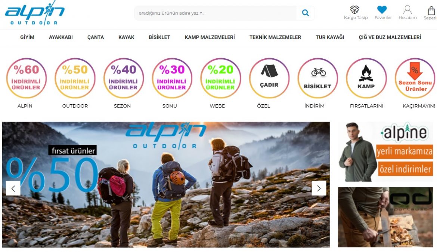Go to next banner slide
This screenshot has width=437, height=252.
click(x=319, y=188)
